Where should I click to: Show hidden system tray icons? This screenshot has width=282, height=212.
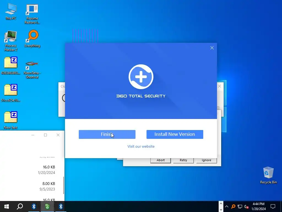[227, 206]
